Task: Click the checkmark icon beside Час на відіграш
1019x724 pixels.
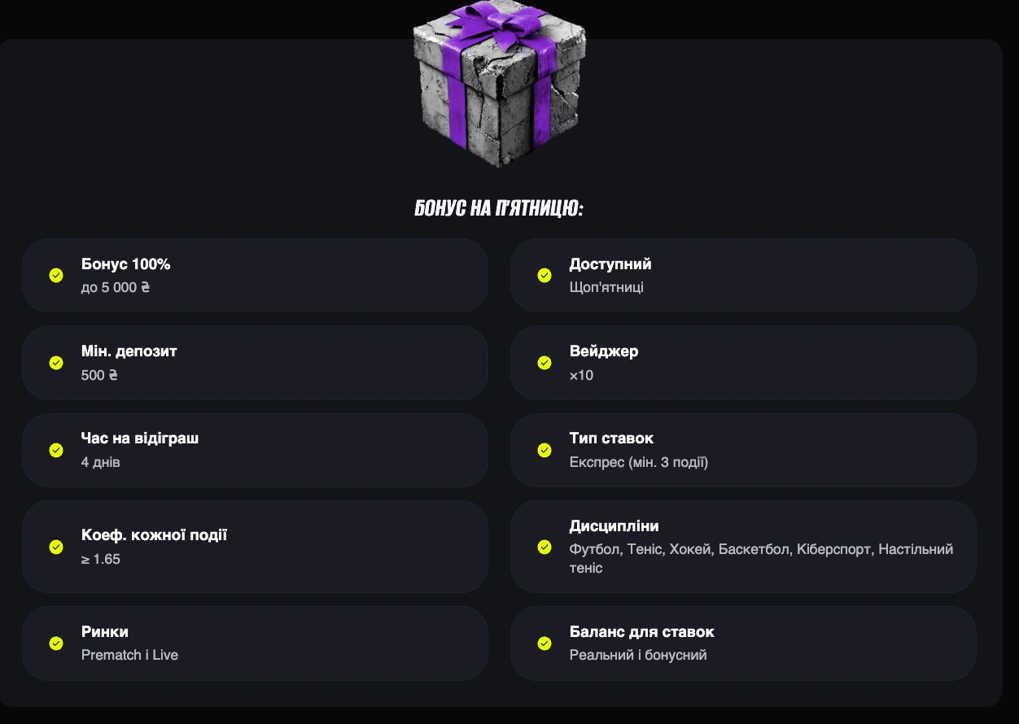Action: coord(56,450)
